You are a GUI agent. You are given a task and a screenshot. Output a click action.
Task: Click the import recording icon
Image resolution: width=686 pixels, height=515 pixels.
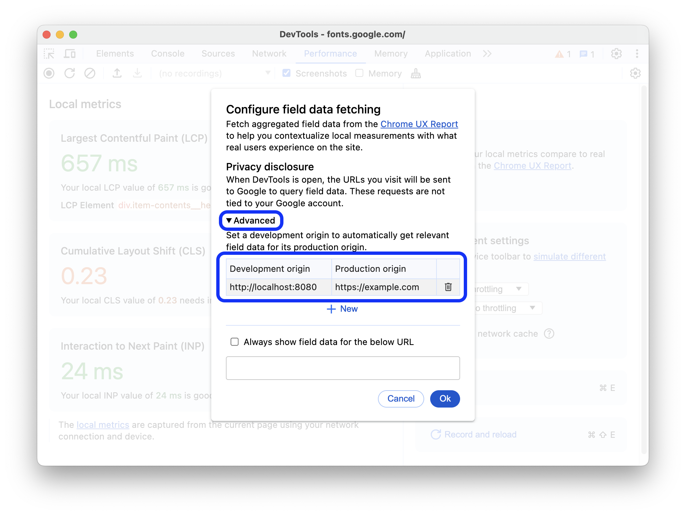coord(138,74)
